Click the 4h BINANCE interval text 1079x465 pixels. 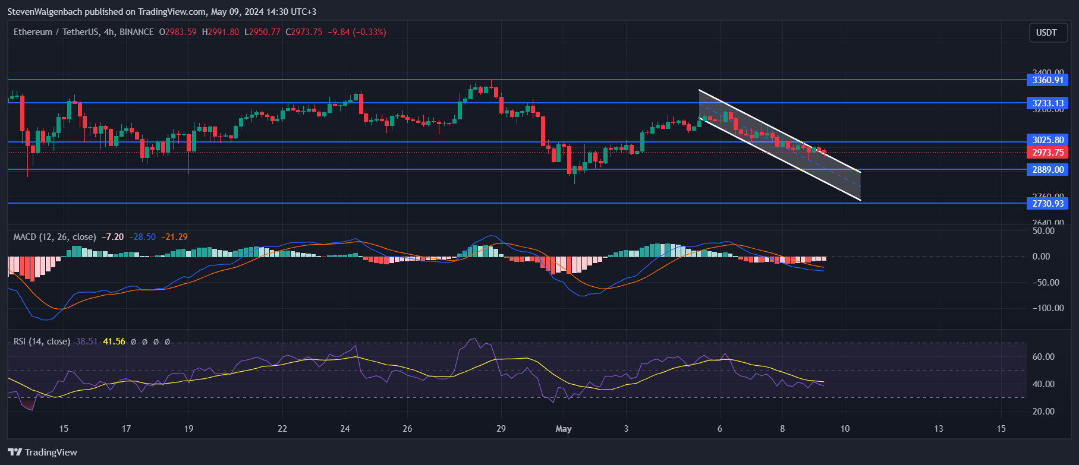pyautogui.click(x=128, y=32)
